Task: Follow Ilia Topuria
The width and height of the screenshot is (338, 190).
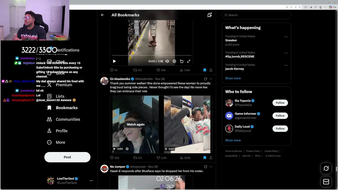Action: 280,103
